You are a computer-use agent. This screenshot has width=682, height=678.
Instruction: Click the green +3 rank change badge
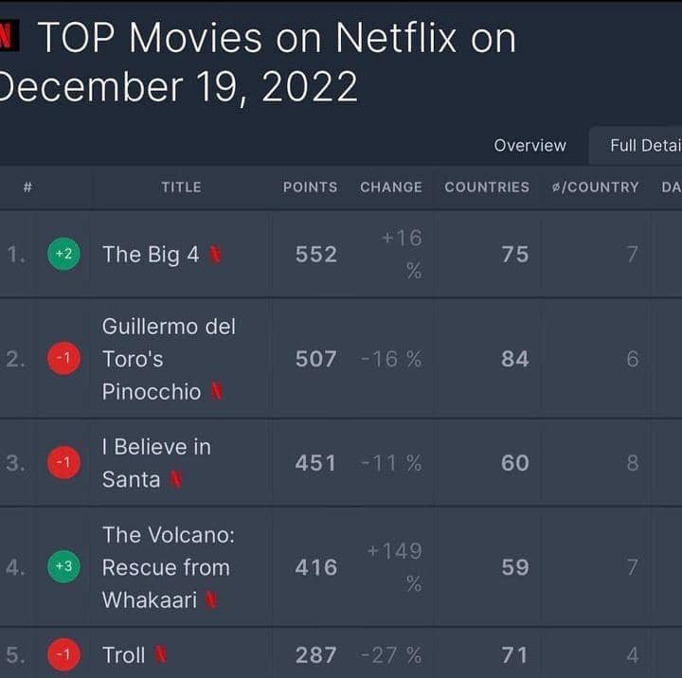click(x=63, y=567)
